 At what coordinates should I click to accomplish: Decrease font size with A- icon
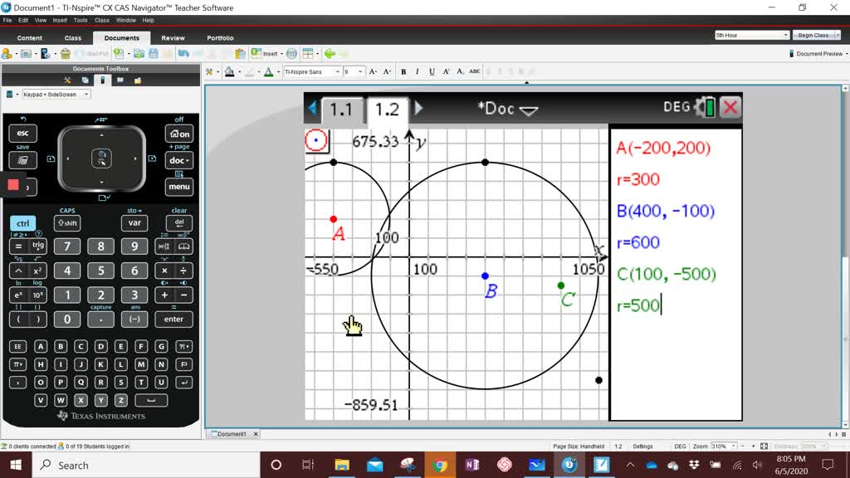387,71
